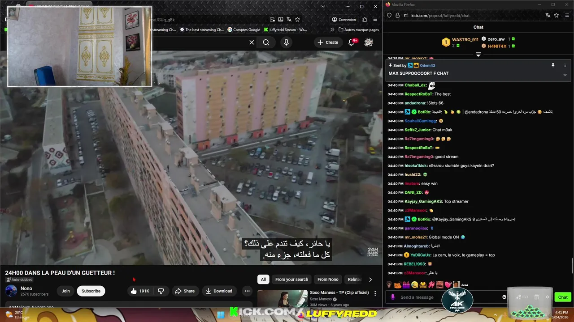Select the All filter chip

(263, 280)
